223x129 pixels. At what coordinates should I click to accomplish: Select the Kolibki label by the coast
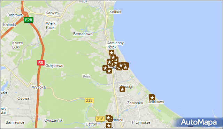115,12
